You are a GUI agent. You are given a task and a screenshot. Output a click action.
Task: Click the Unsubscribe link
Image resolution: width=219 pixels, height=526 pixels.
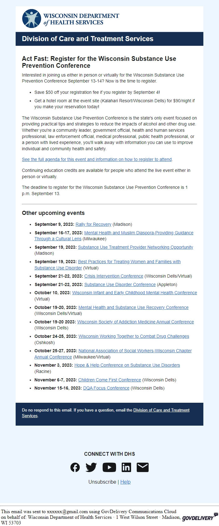(x=102, y=482)
